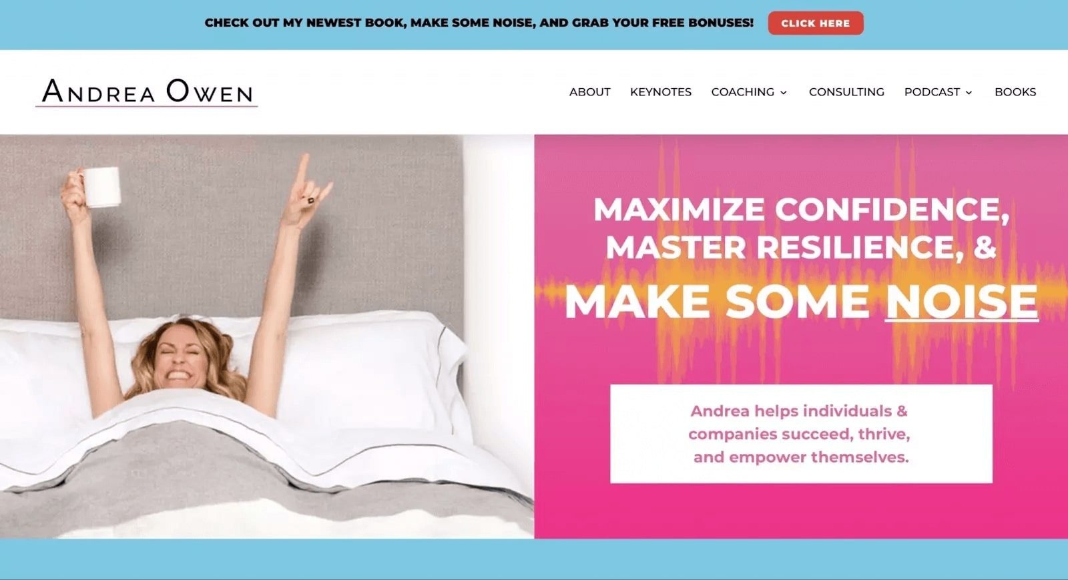
Task: Click the MAXIMIZE CONFIDENCE headline line
Action: tap(801, 210)
